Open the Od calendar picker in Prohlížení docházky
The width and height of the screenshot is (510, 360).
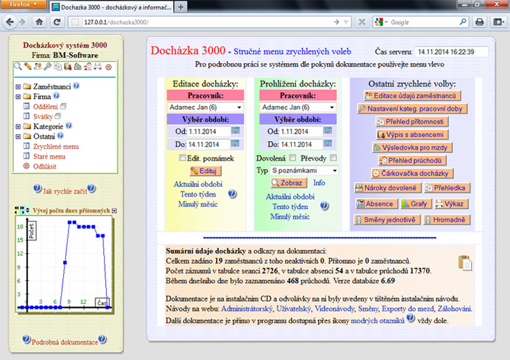328,131
